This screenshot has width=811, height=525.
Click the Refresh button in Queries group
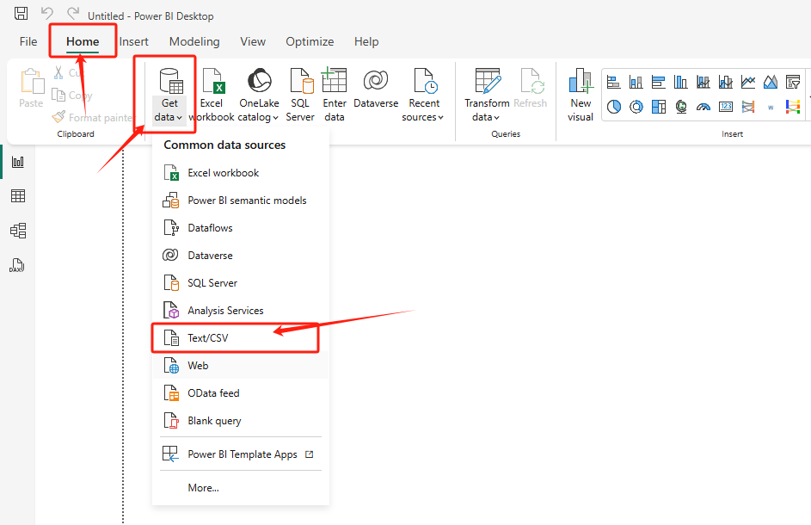click(x=531, y=89)
